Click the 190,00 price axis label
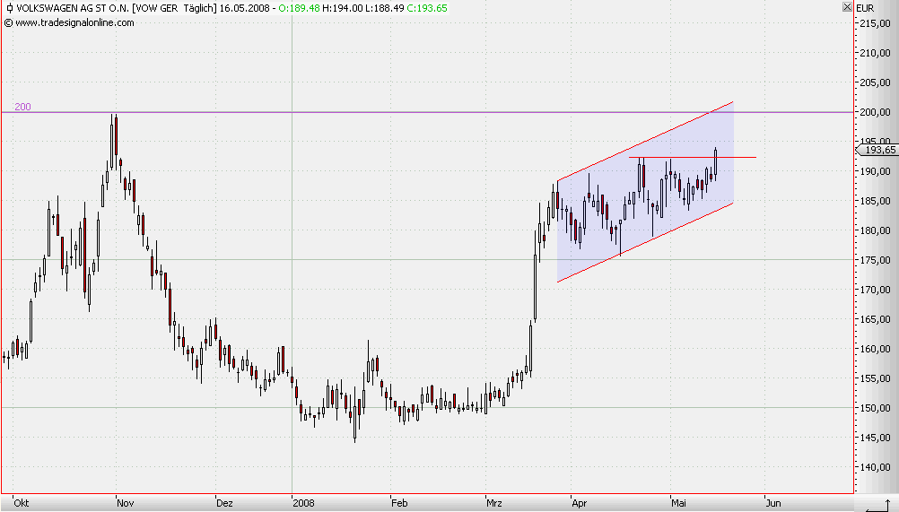The width and height of the screenshot is (899, 512). click(x=875, y=171)
